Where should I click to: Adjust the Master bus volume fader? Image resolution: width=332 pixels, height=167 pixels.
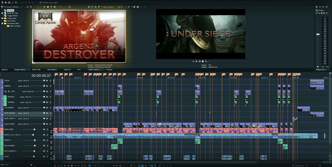pos(318,34)
